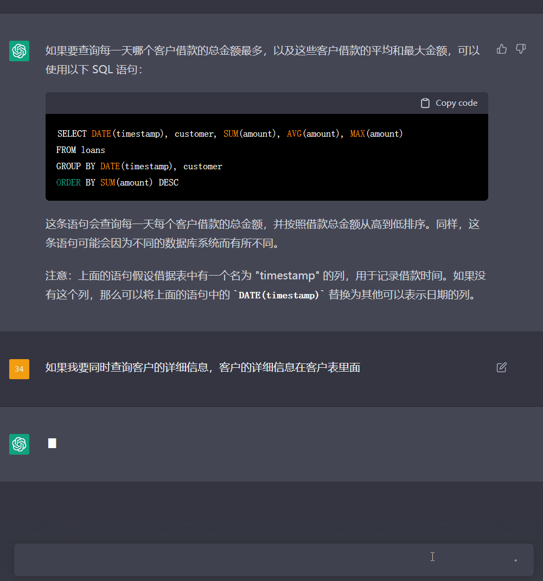Image resolution: width=543 pixels, height=581 pixels.
Task: Click the ChatGPT logo beside the generating reply
Action: 19,444
